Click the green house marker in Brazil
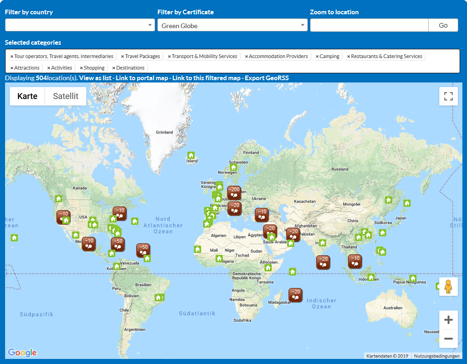The height and width of the screenshot is (364, 467). (159, 297)
